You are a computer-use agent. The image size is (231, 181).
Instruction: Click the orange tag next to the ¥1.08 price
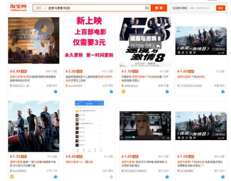pyautogui.click(x=191, y=157)
